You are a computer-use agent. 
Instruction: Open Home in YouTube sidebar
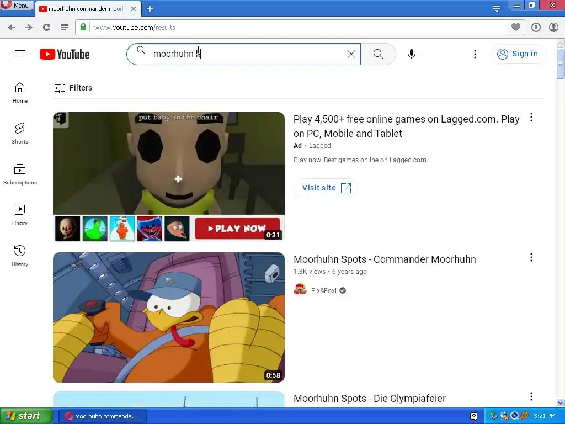(20, 93)
